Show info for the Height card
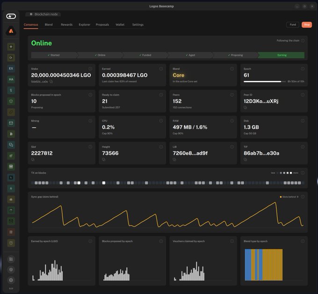Image resolution: width=318 pixels, height=294 pixels. 161,147
